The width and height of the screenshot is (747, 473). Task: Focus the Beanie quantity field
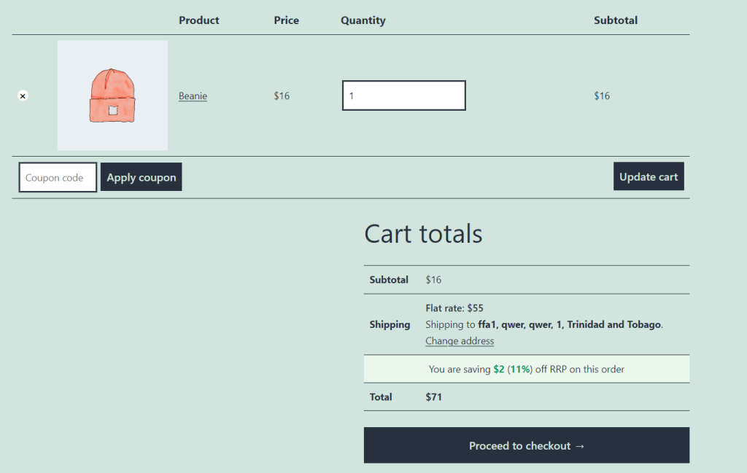coord(403,95)
